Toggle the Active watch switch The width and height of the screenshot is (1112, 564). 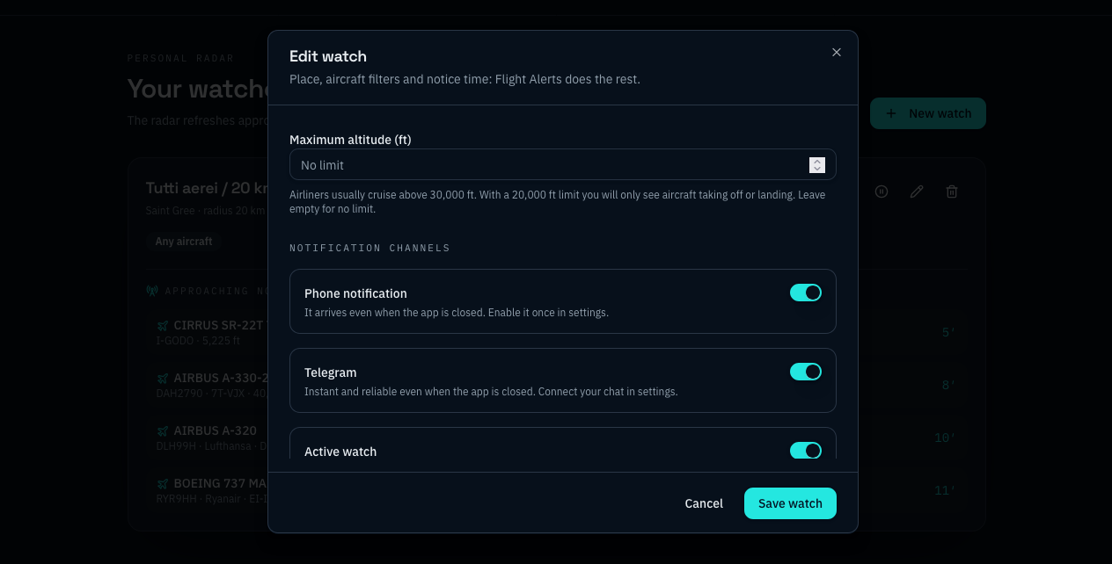(x=806, y=451)
